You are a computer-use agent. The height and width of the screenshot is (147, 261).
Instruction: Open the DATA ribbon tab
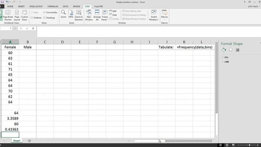(x=66, y=7)
